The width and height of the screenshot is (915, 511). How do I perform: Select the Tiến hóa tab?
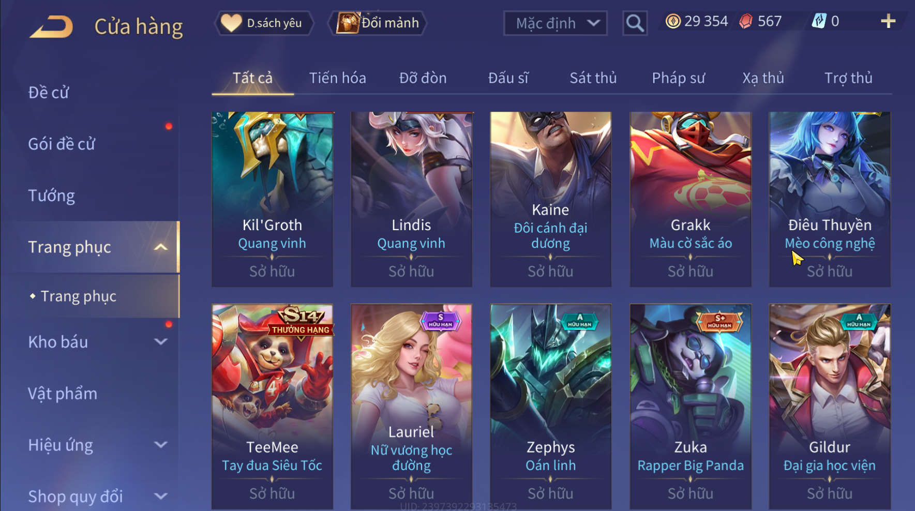[x=337, y=78]
